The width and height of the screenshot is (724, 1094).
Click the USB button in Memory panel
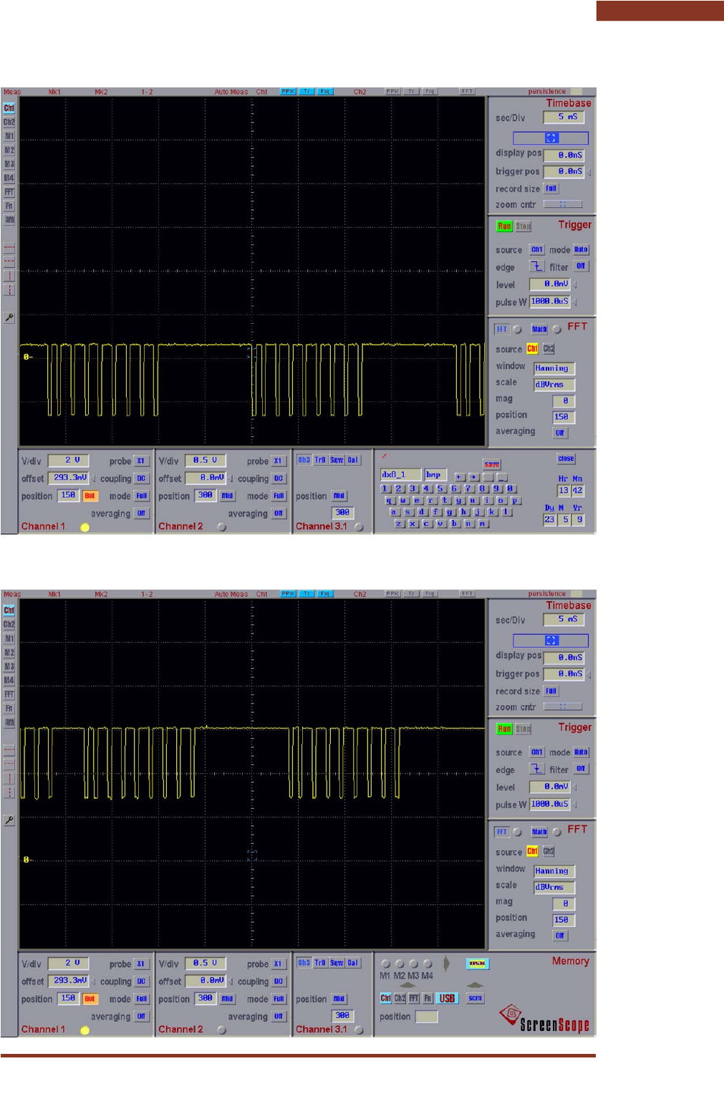[x=447, y=998]
